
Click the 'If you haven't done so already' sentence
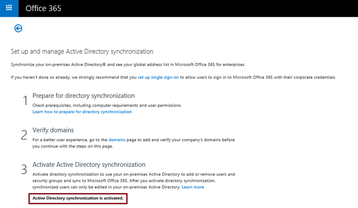pyautogui.click(x=173, y=77)
